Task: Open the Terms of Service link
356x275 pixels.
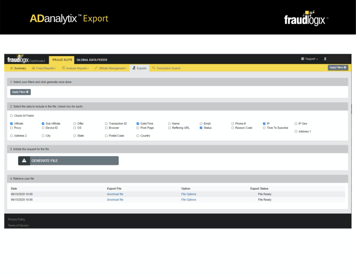Action: (18, 225)
